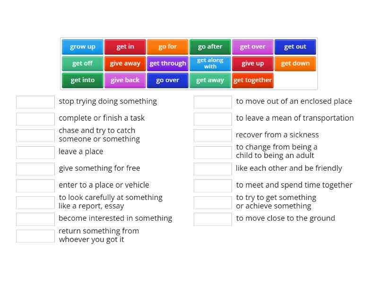Image resolution: width=378 pixels, height=283 pixels.
Task: Select the 'go after' tile
Action: tap(210, 46)
